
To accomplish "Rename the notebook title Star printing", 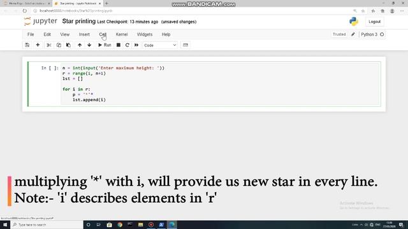I will pyautogui.click(x=79, y=21).
